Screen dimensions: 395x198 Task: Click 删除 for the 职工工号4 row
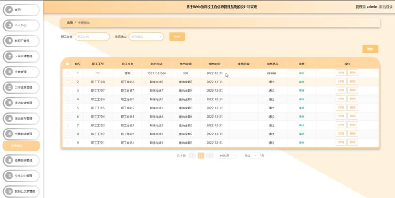[352, 116]
